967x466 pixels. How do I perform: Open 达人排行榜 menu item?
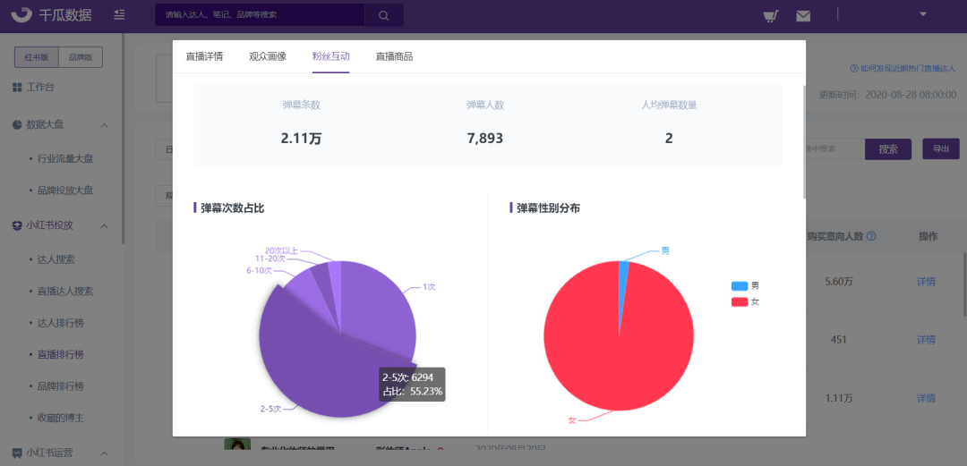[x=62, y=323]
